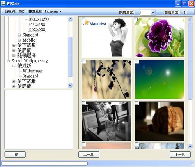Click the toolbar drag grip handle

tap(2, 11)
